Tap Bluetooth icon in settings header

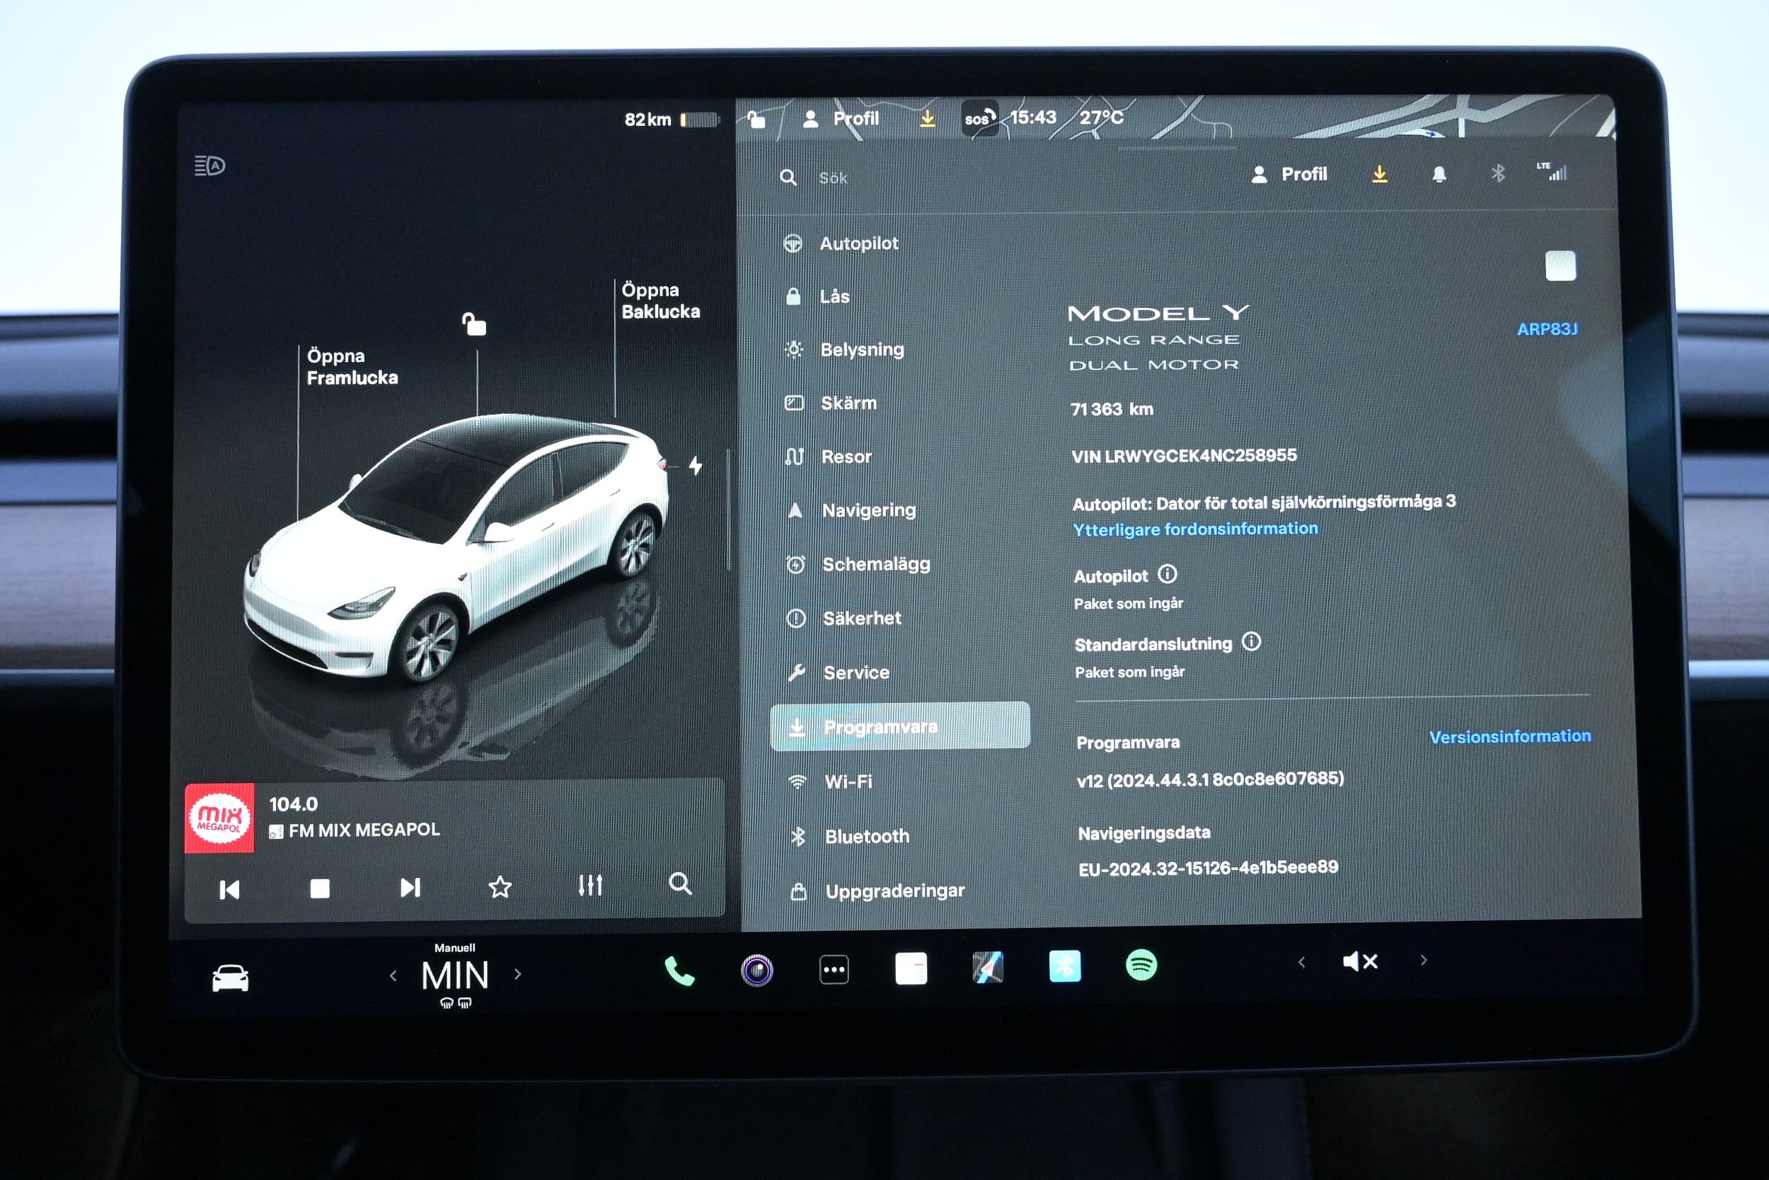tap(1497, 174)
